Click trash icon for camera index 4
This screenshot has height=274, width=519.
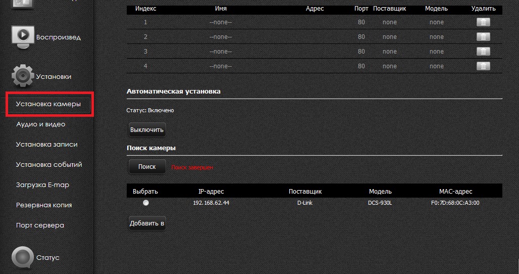point(483,66)
